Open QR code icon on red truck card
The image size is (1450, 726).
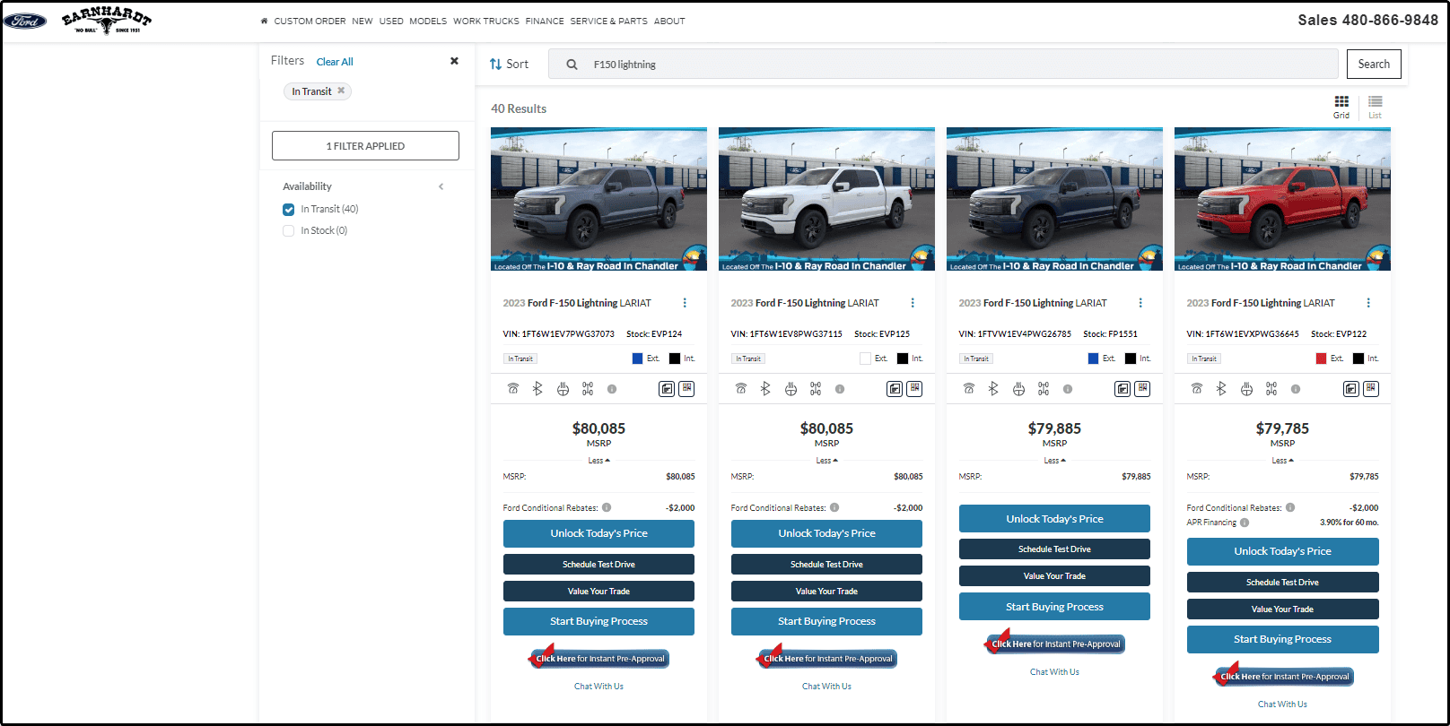(x=1370, y=389)
